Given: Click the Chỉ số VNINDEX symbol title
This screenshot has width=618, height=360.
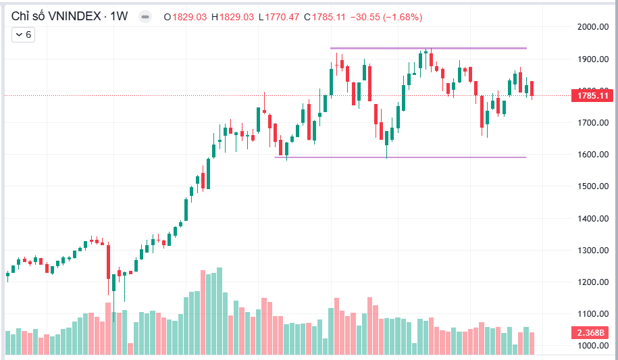Looking at the screenshot, I should pyautogui.click(x=56, y=16).
